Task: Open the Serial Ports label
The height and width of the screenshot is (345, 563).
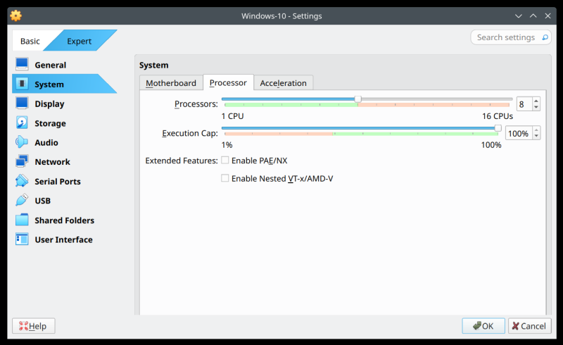Action: click(x=58, y=182)
